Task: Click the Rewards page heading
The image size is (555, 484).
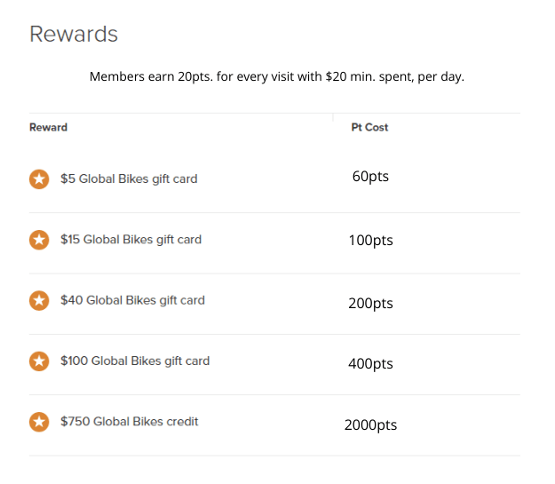Action: (x=74, y=35)
